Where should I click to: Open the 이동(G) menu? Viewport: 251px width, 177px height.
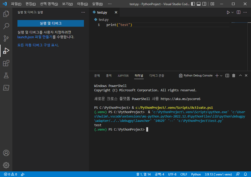(82, 4)
